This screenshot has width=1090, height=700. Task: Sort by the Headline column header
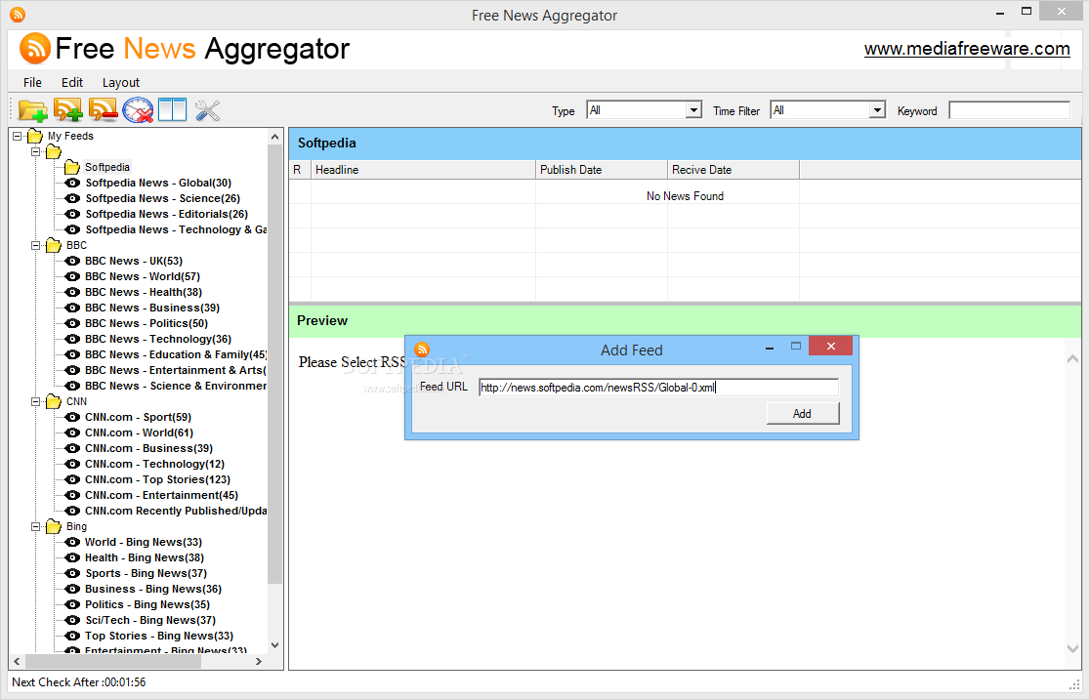click(423, 170)
